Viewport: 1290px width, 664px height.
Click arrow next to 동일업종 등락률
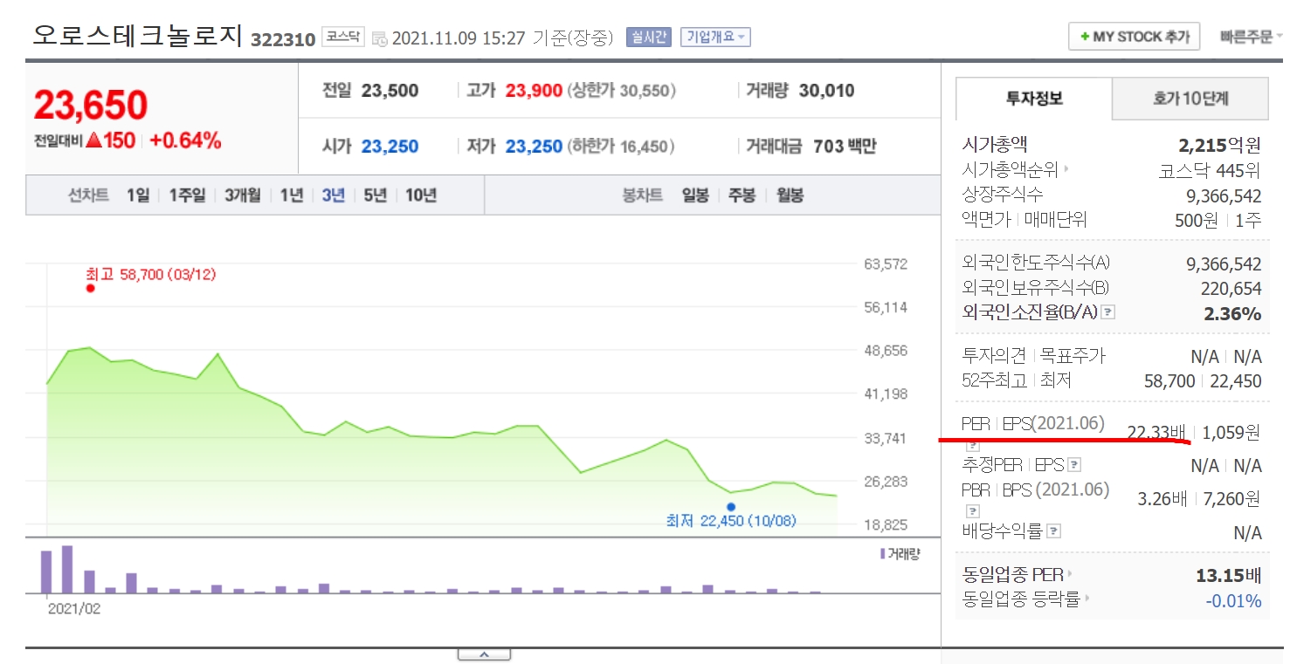tap(1086, 599)
